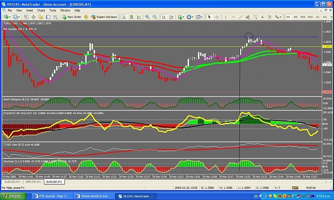Toggle Chart Shift on the chart
Viewport: 334px width, 200px height.
point(171,17)
